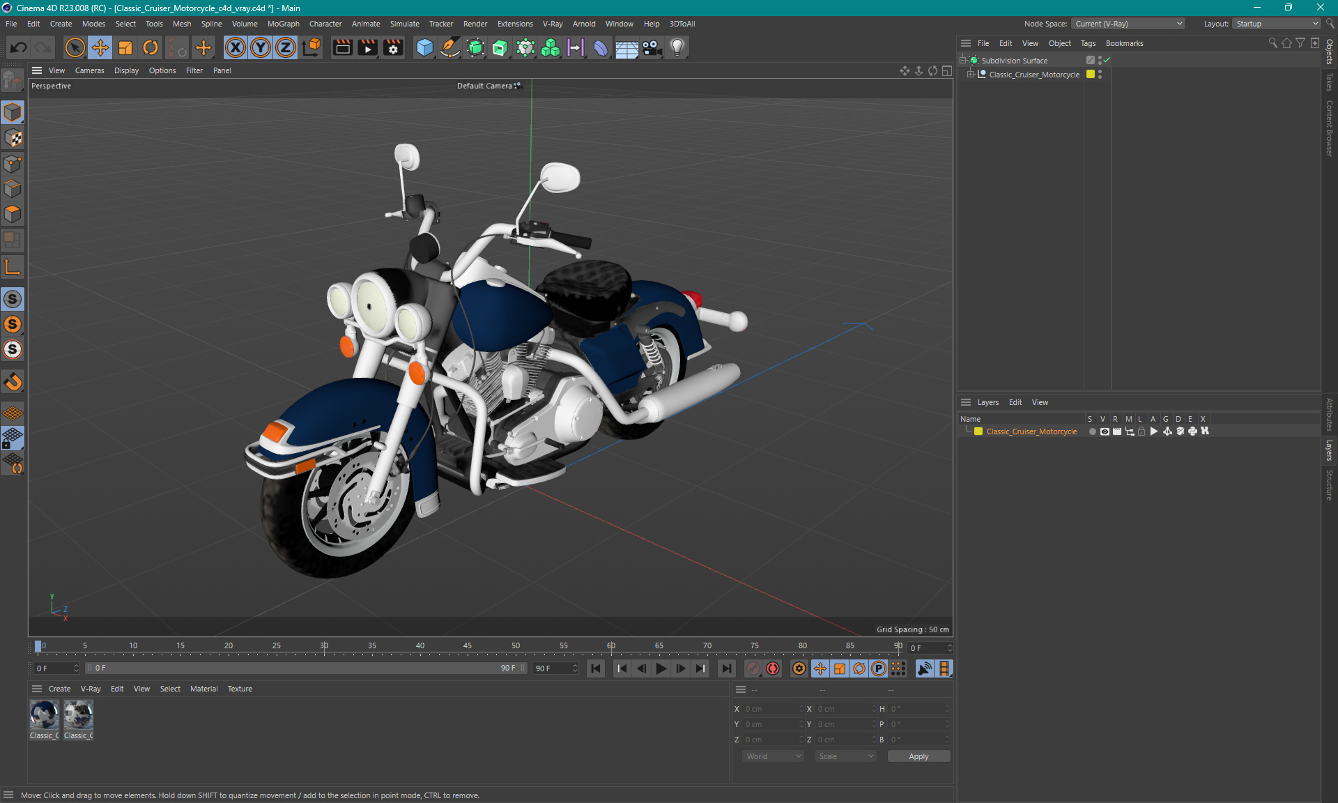Viewport: 1338px width, 803px height.
Task: Open Edit Render Settings icon
Action: coord(393,47)
